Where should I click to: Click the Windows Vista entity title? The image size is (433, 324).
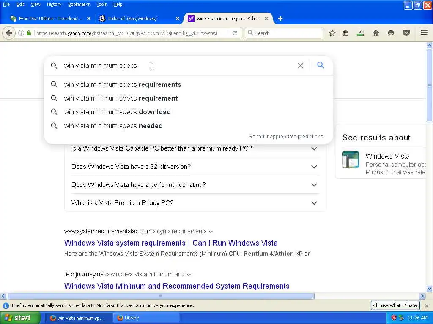(387, 156)
